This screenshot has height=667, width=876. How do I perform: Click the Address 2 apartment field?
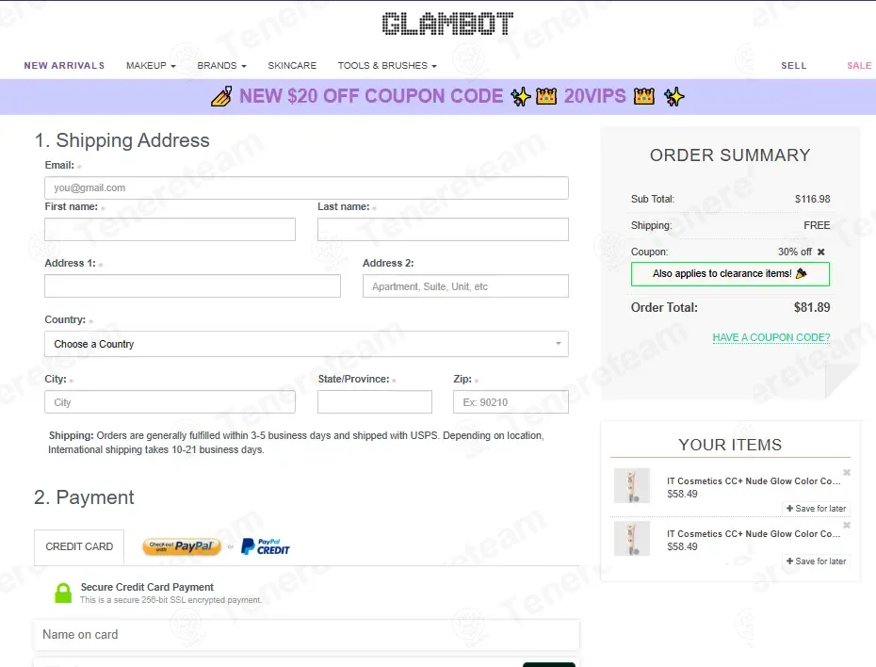click(465, 286)
